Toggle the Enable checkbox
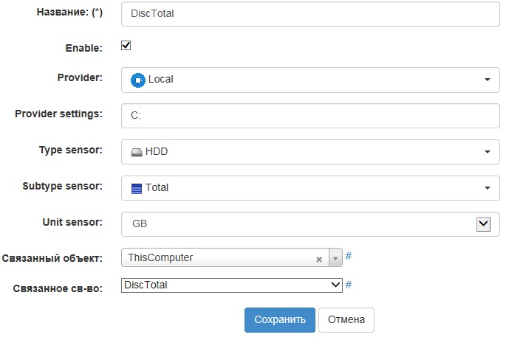 126,46
